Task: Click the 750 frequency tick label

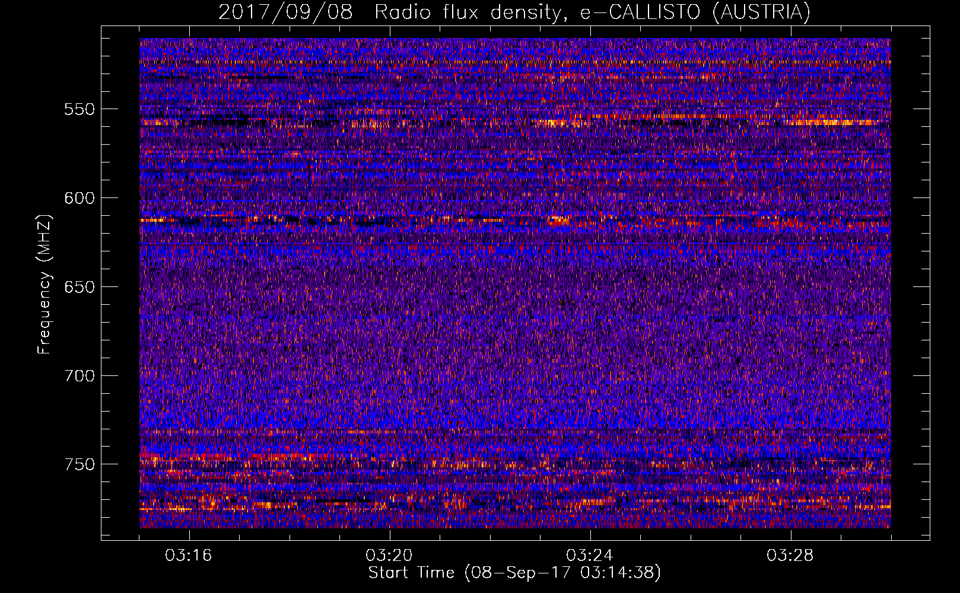Action: coord(80,464)
